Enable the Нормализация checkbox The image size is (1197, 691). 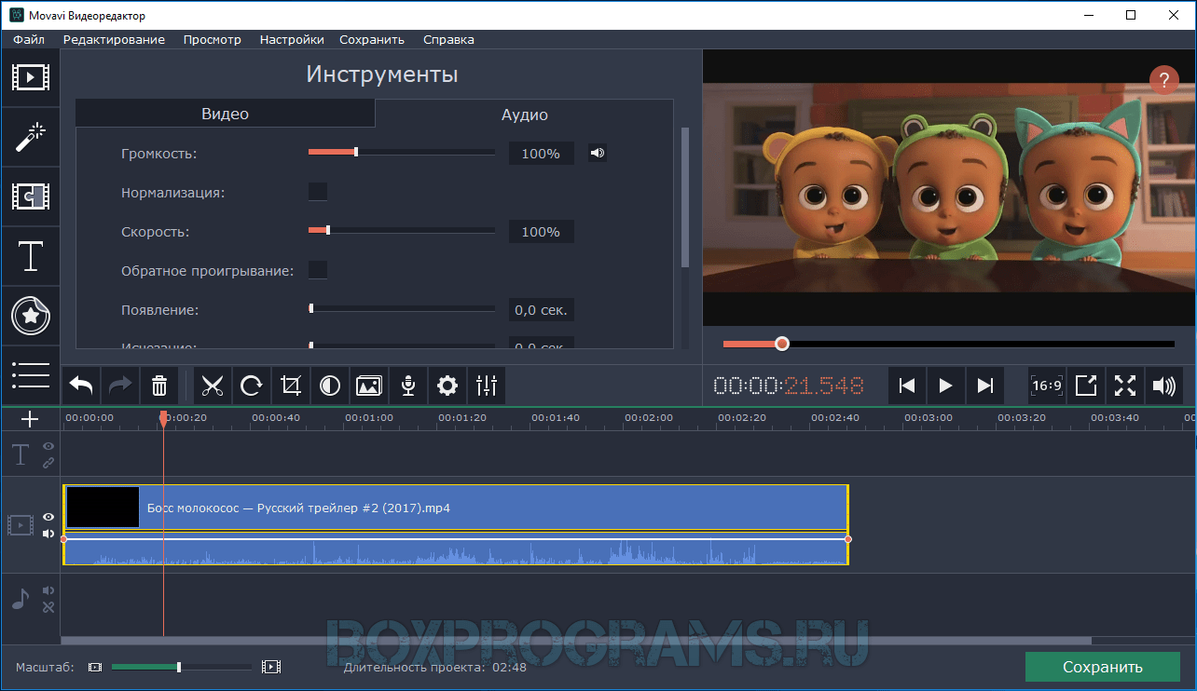point(318,192)
